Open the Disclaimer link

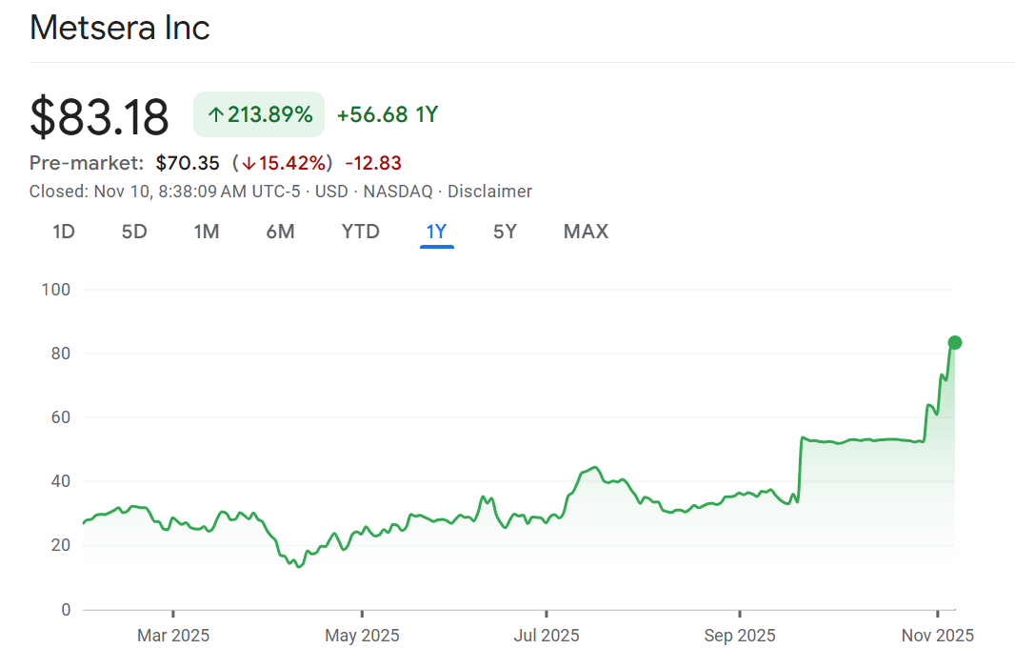[x=489, y=192]
